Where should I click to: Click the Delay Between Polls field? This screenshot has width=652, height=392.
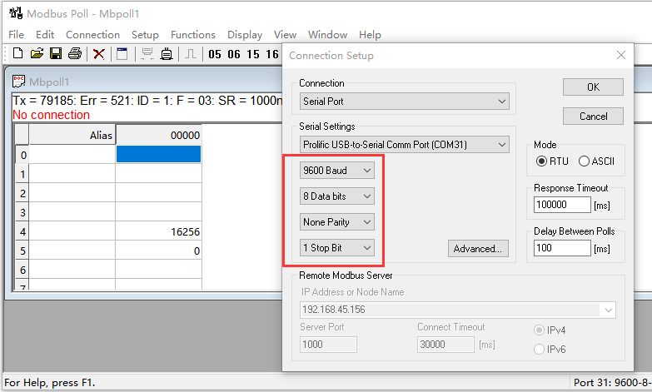point(561,248)
